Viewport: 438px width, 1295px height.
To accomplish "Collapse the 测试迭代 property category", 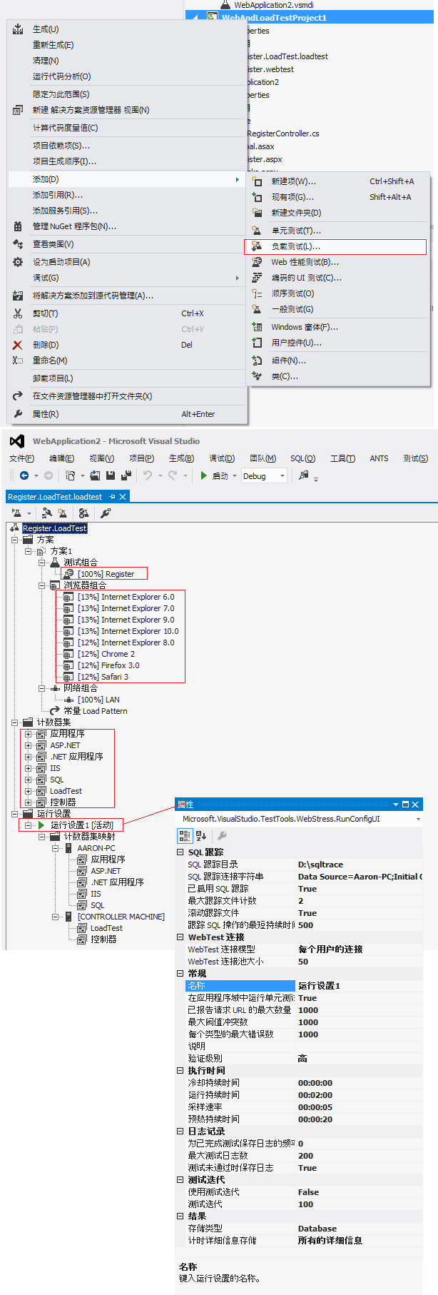I will [x=180, y=1180].
